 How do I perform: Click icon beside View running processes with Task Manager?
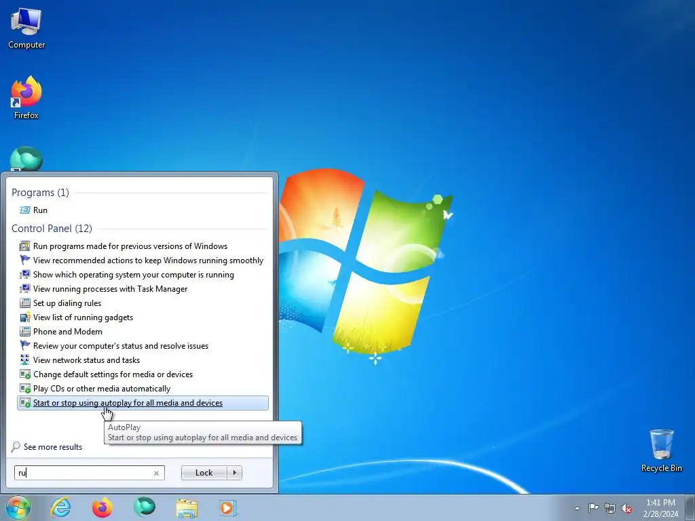[25, 289]
